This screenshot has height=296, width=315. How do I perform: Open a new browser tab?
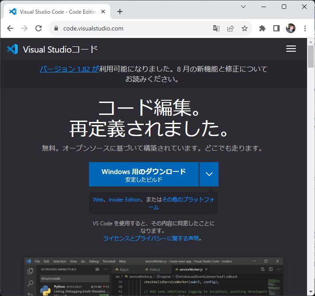tap(120, 11)
